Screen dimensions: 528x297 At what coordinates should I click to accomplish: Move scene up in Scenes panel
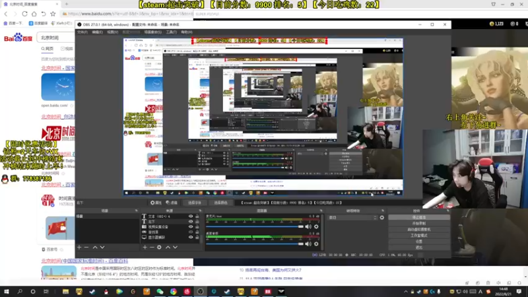click(95, 247)
